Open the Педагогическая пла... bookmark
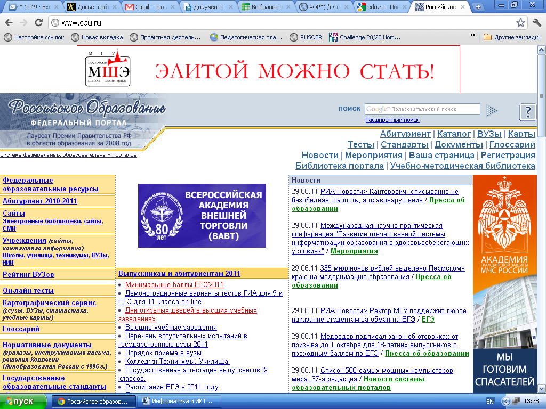 (x=246, y=37)
